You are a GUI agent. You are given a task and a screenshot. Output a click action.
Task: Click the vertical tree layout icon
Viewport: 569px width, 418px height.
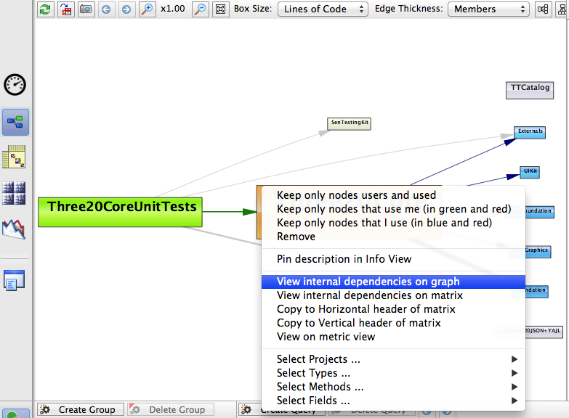562,9
